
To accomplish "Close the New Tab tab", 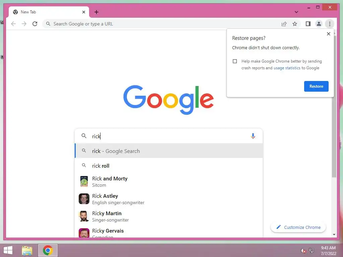I will [83, 12].
